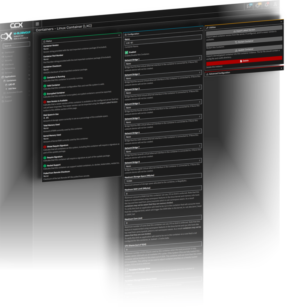
Task: Select LXC-01 in the sidebar tree
Action: coord(11,85)
